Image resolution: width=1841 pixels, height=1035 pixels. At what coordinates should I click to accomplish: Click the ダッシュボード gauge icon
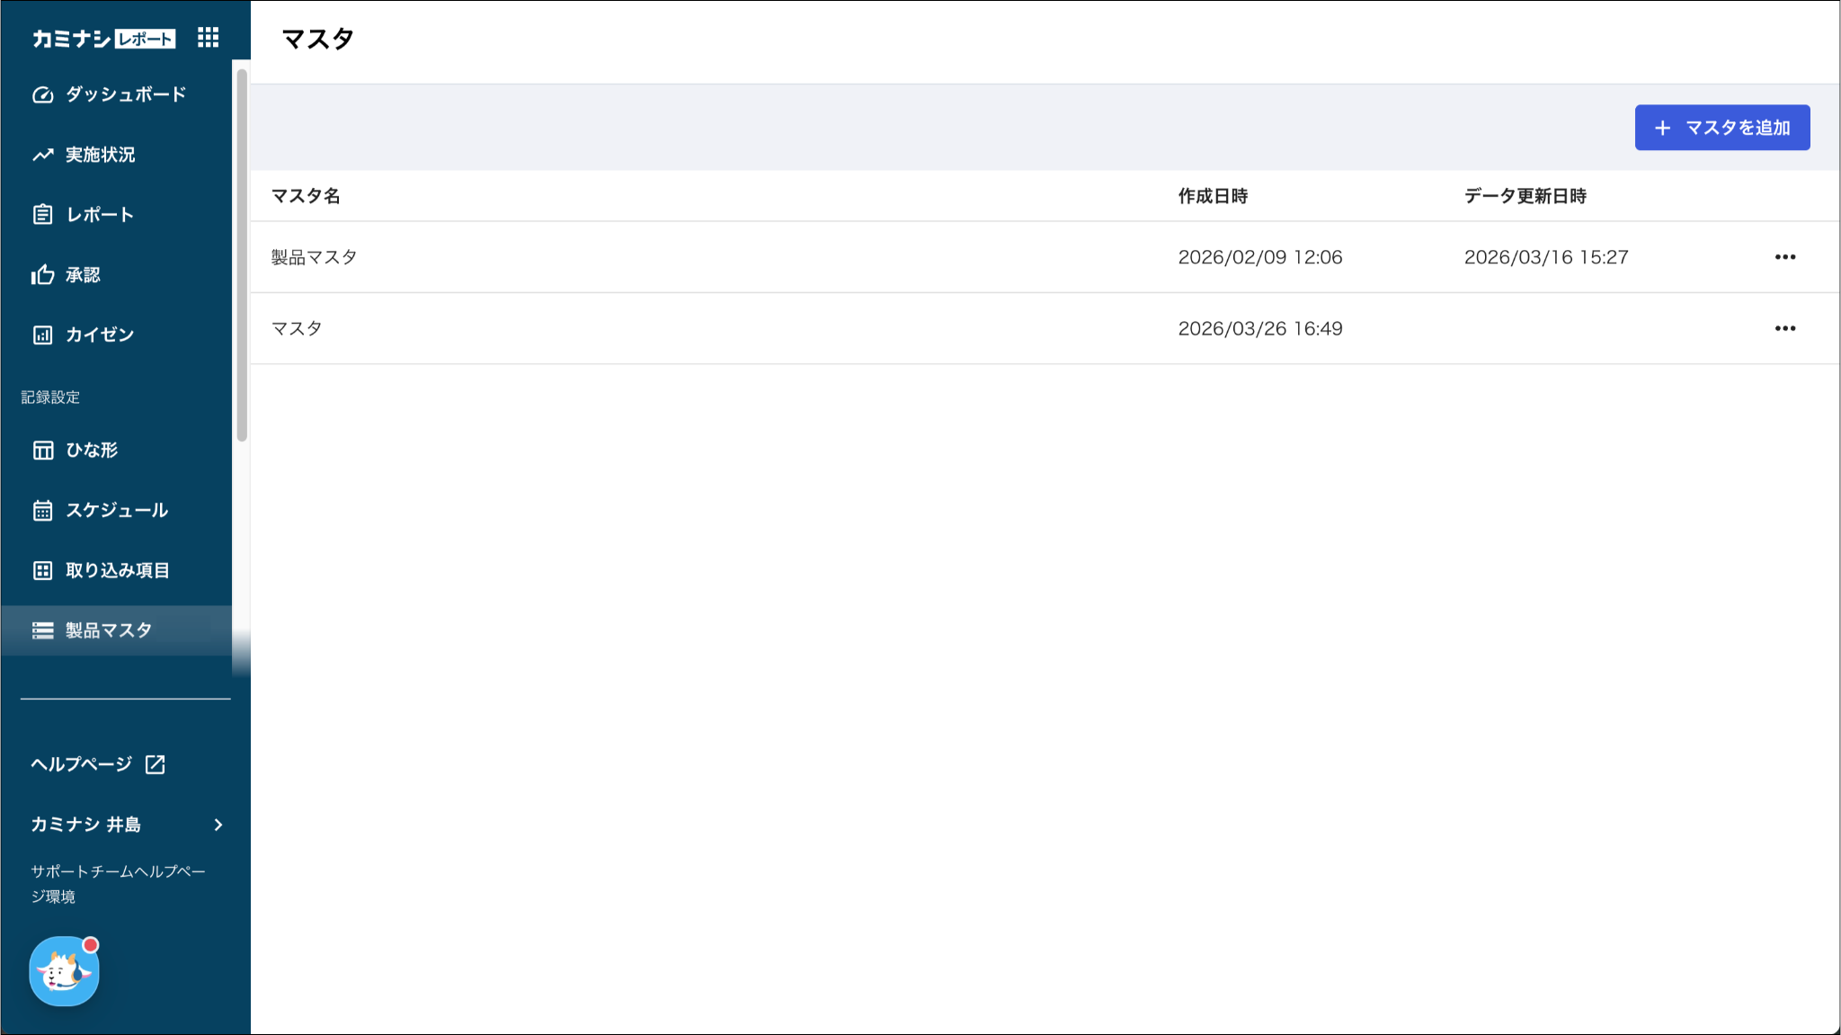(42, 94)
